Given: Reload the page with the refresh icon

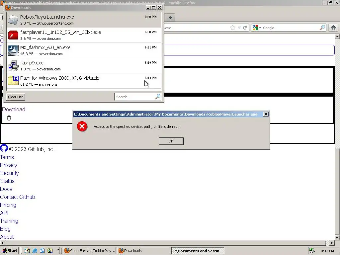Looking at the screenshot, I should (x=245, y=28).
